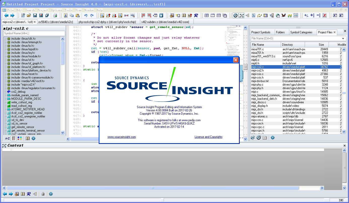Screen dimensions: 349x203
Task: Click the Undo icon
Action: click(x=86, y=15)
